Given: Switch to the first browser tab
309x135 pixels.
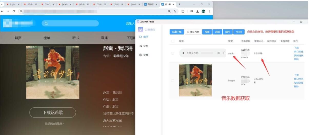Looking at the screenshot, I should 13,4.
